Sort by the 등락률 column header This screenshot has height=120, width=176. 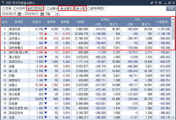pos(65,22)
